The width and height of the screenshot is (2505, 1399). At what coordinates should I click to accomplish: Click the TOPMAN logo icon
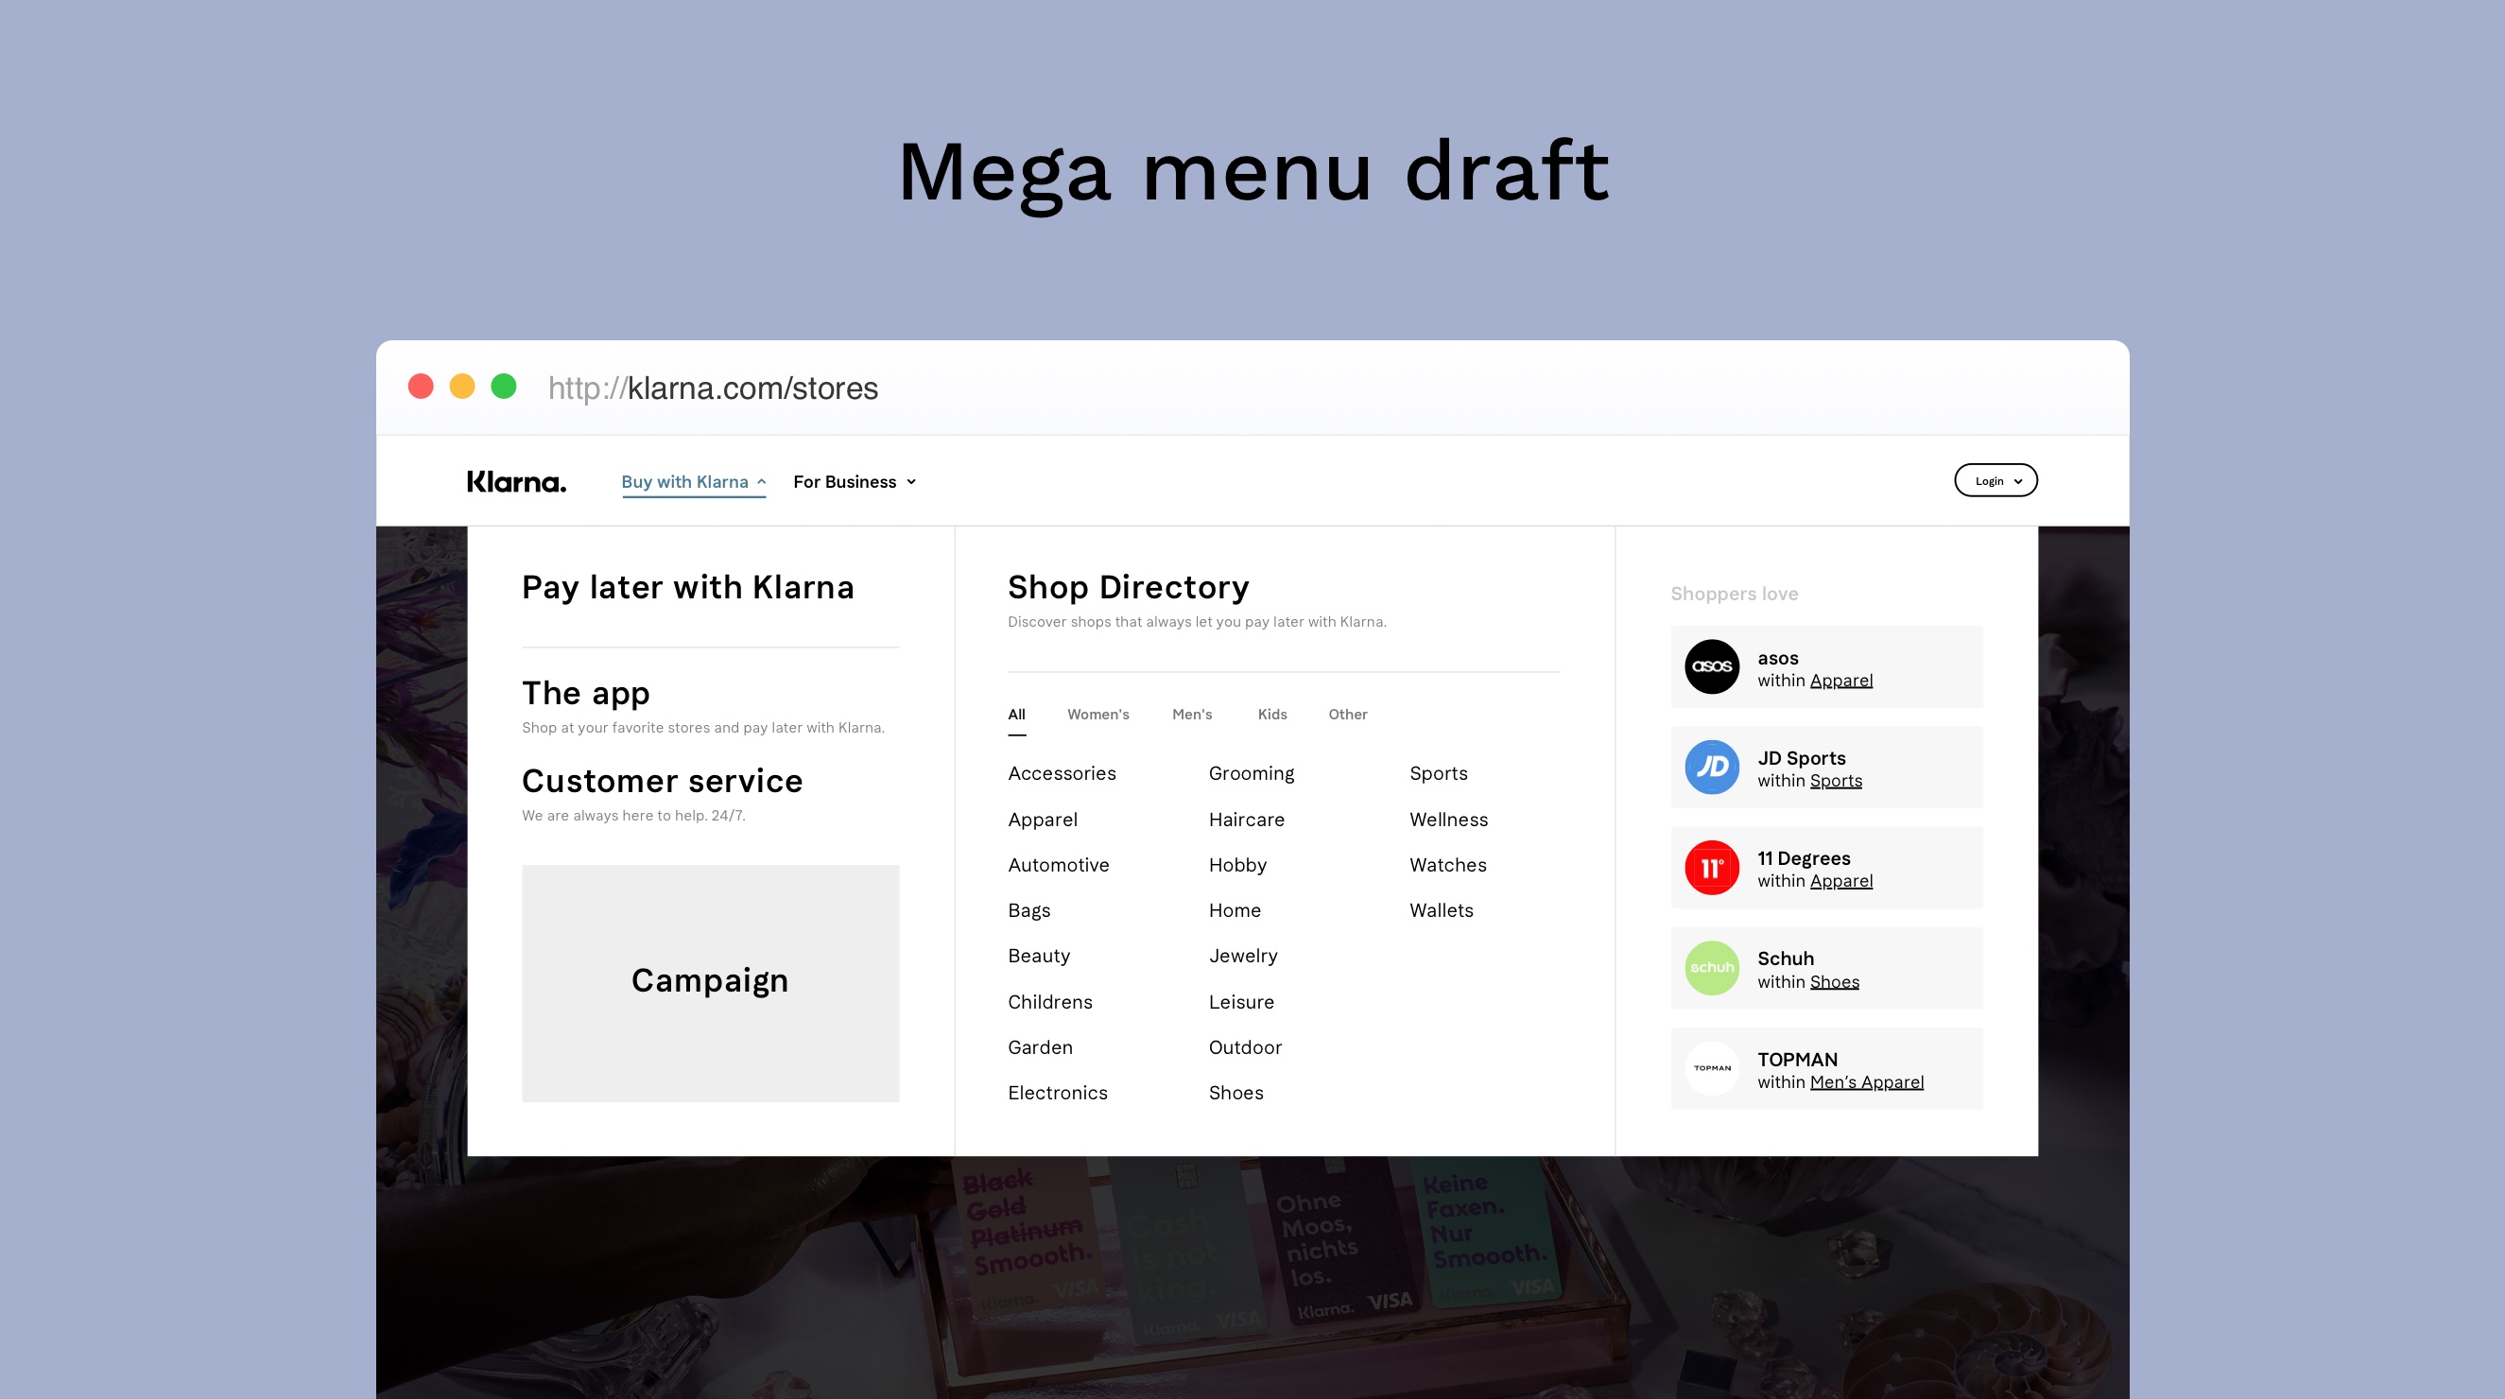coord(1712,1068)
